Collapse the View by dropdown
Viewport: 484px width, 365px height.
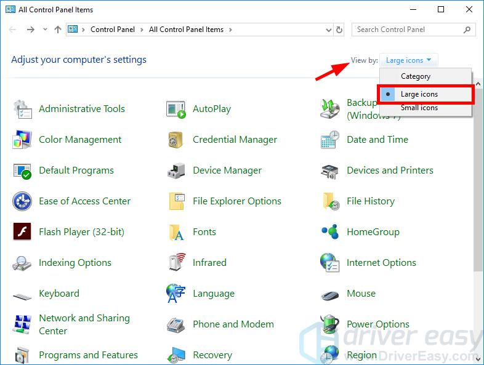point(409,60)
